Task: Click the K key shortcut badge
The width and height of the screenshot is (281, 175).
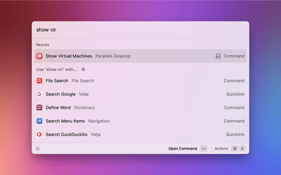Action: click(x=242, y=148)
